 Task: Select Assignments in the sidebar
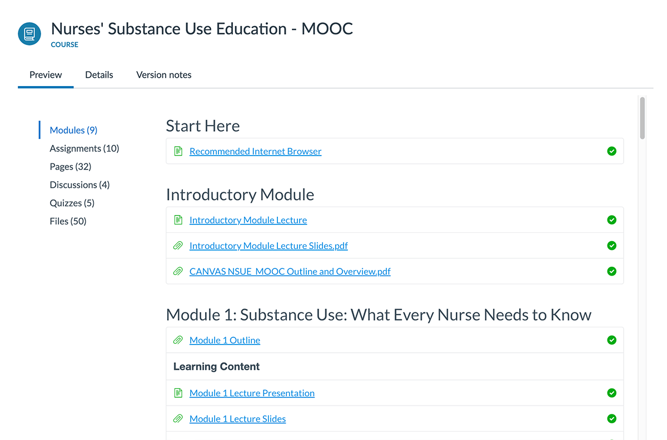[84, 148]
